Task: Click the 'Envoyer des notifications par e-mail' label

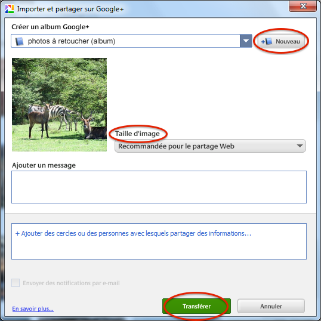Action: [x=71, y=283]
